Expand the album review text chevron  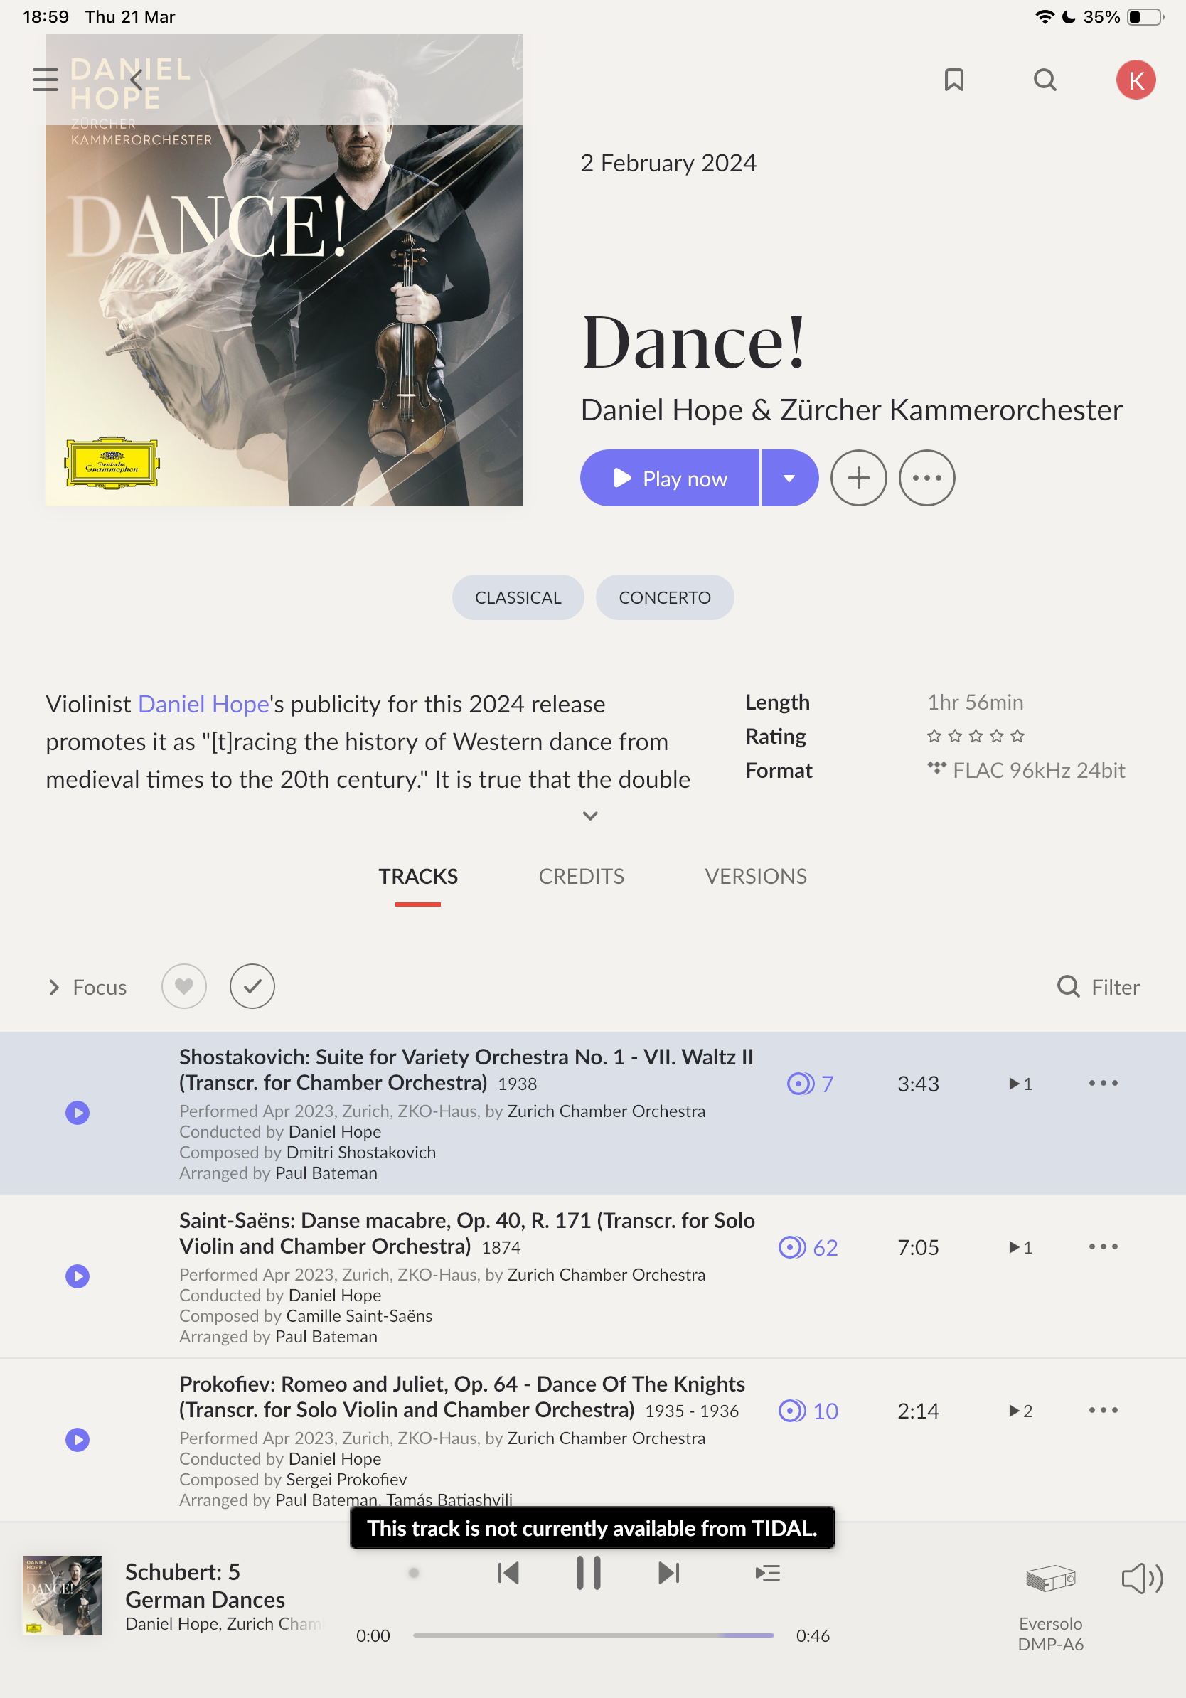tap(590, 816)
